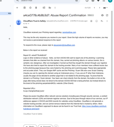Image resolution: width=114 pixels, height=127 pixels.
Task: Mark the email as unread
Action: tap(44, 8)
